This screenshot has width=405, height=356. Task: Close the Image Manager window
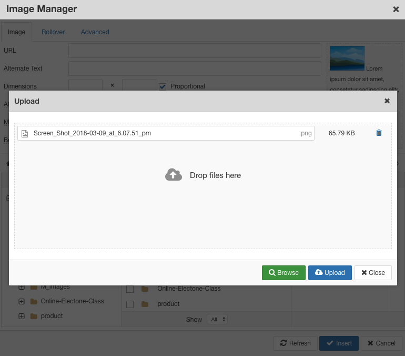[x=396, y=9]
